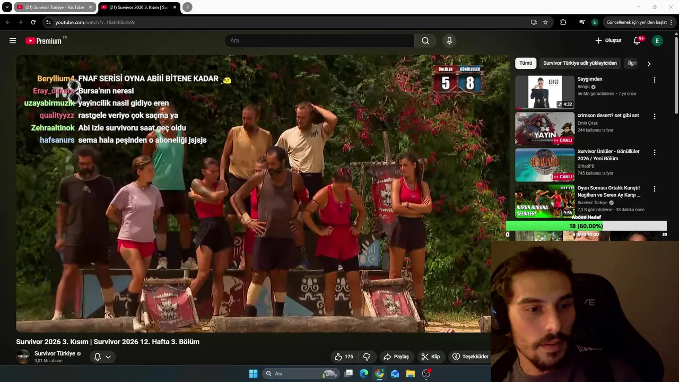Open 'Oyun Sonrası Ortalık Karıştı!' video title
This screenshot has width=679, height=382.
point(609,191)
